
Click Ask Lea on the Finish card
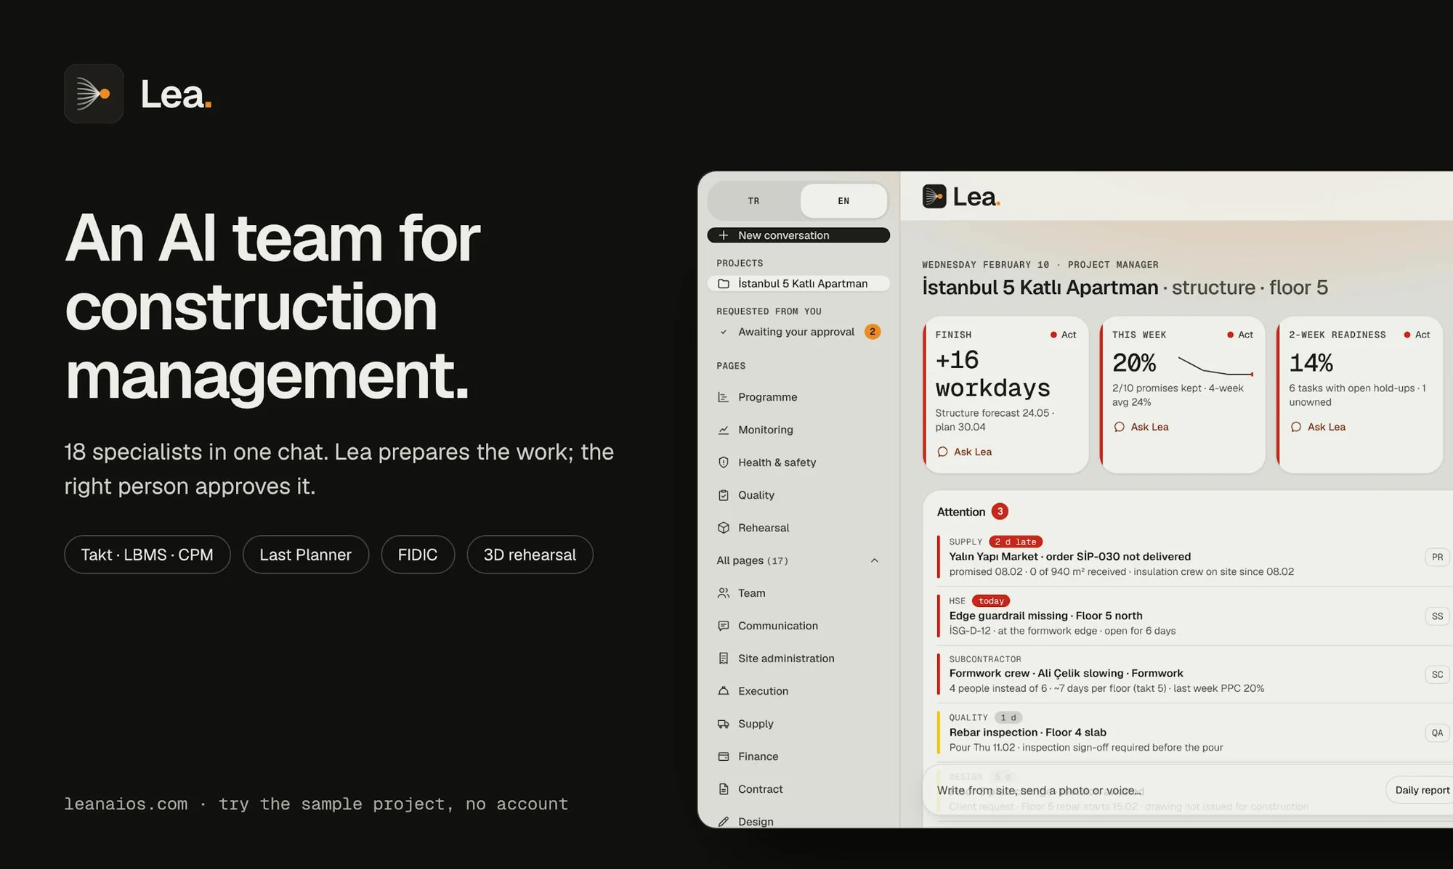(x=964, y=452)
